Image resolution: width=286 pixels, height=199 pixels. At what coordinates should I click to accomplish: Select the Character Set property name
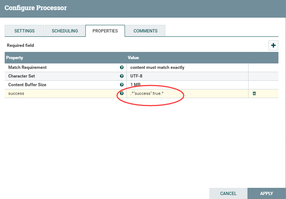pos(22,76)
